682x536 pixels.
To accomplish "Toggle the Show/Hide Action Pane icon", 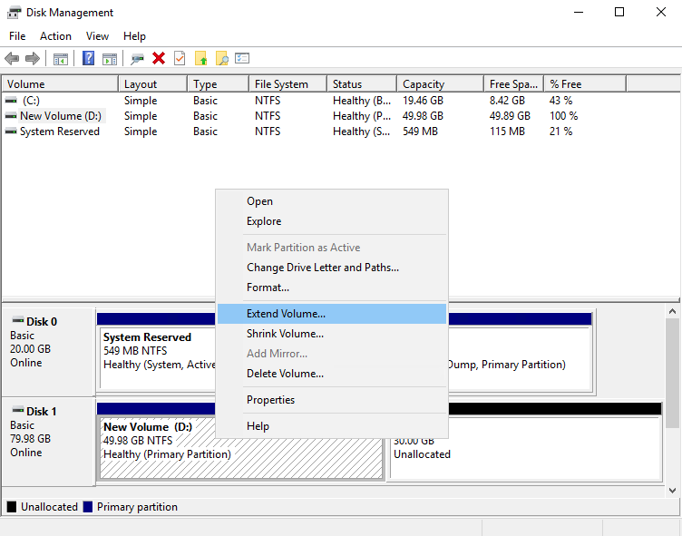I will 110,58.
